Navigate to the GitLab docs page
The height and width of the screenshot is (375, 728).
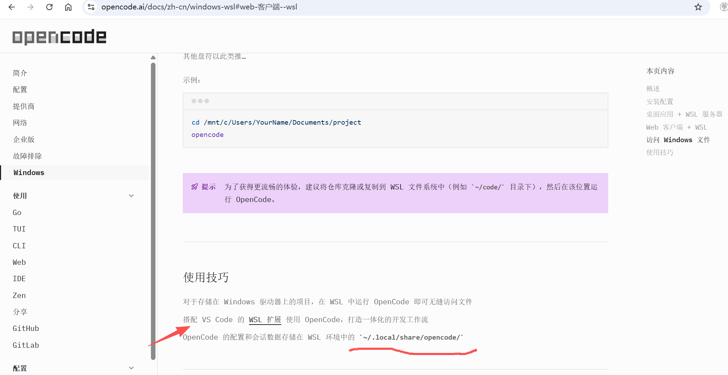click(x=26, y=345)
